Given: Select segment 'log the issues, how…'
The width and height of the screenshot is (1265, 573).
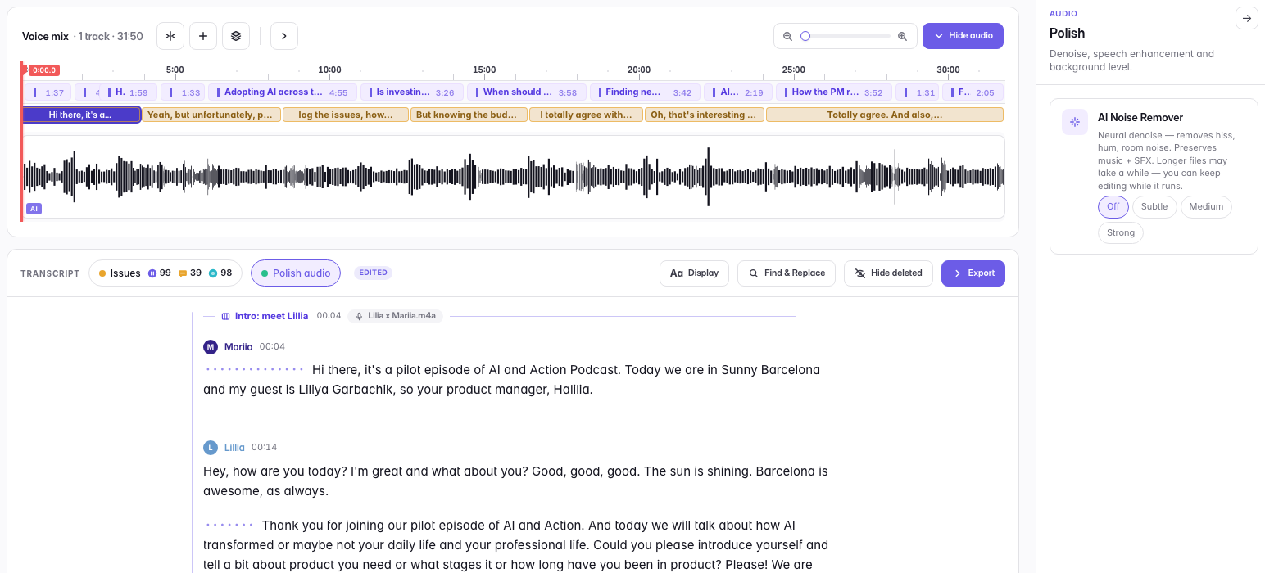Looking at the screenshot, I should tap(346, 115).
